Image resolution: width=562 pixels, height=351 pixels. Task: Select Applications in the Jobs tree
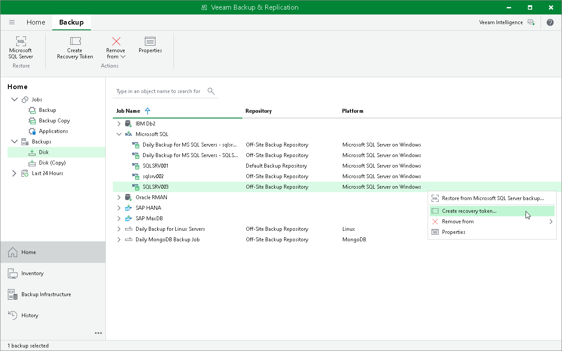[x=54, y=131]
